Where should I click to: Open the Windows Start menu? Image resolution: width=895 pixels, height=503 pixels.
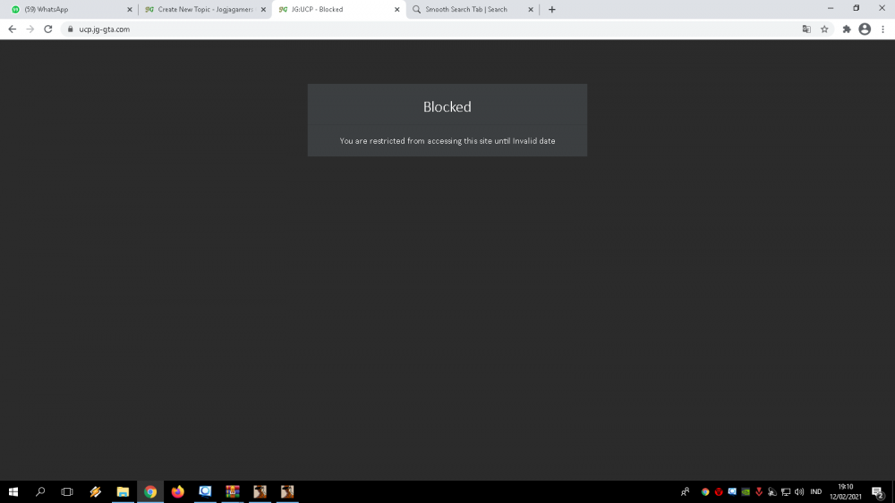click(x=13, y=491)
